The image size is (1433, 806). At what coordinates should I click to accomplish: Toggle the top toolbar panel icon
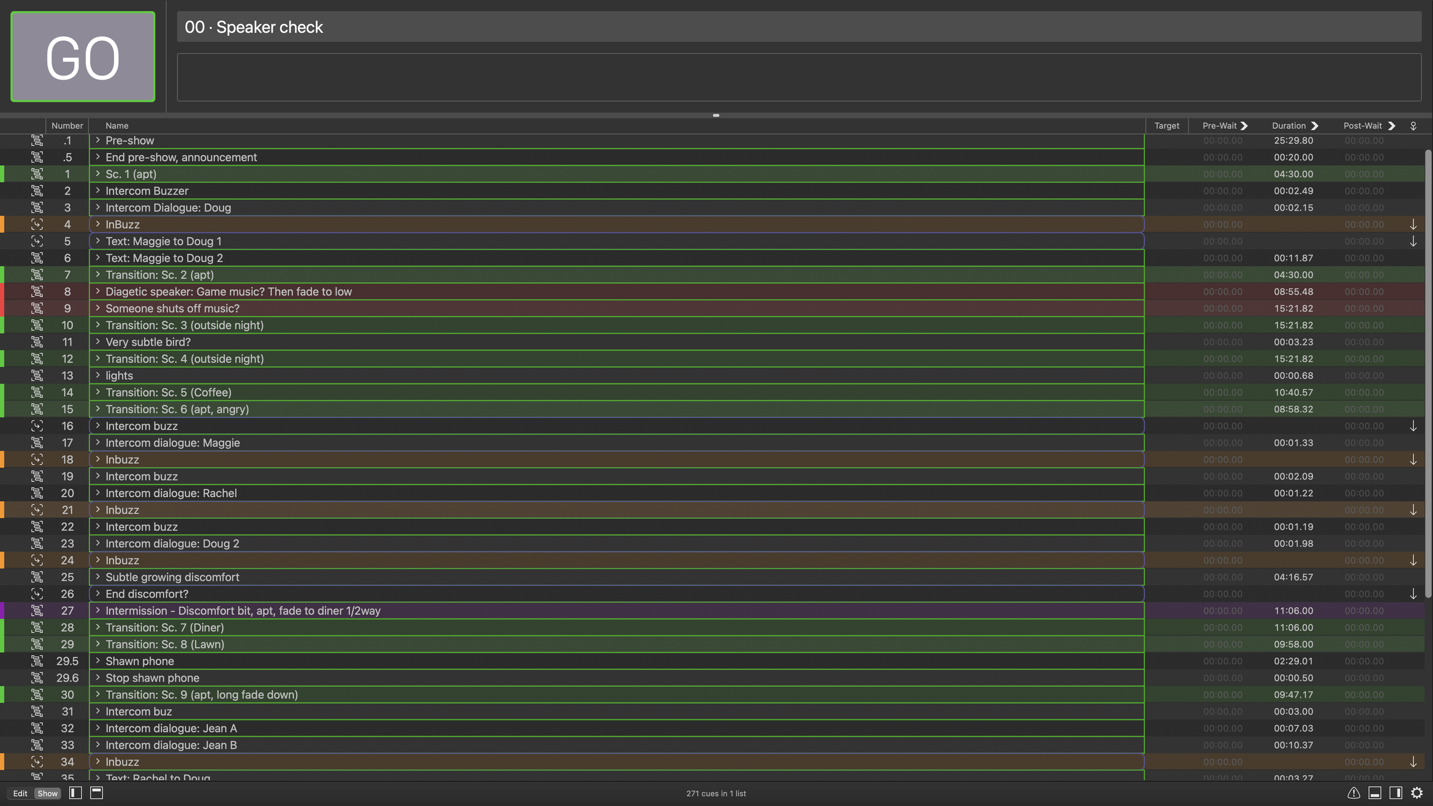coord(97,793)
